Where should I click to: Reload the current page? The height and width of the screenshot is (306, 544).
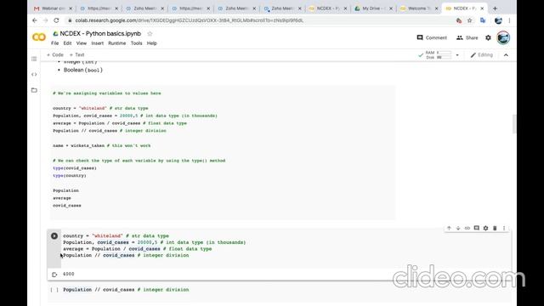pyautogui.click(x=56, y=20)
